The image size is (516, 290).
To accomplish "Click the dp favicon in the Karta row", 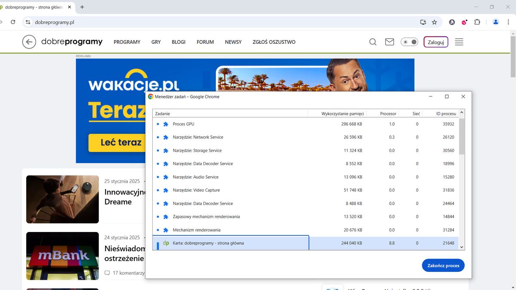I will point(166,243).
